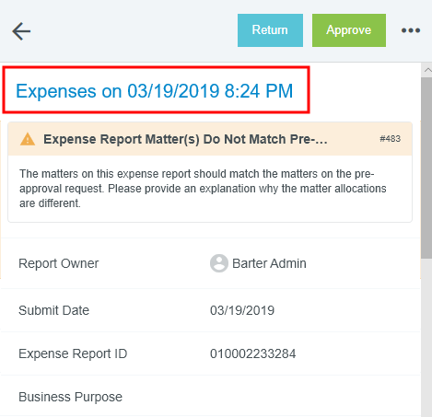This screenshot has width=432, height=417.
Task: Click the pre-approval warning message text
Action: [x=203, y=189]
